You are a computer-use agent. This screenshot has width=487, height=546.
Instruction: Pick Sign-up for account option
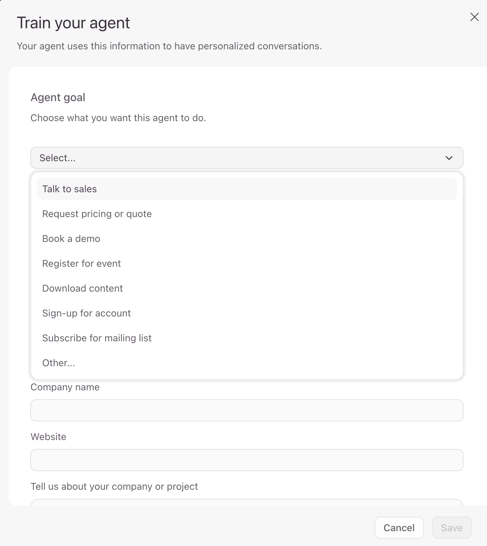(x=87, y=313)
